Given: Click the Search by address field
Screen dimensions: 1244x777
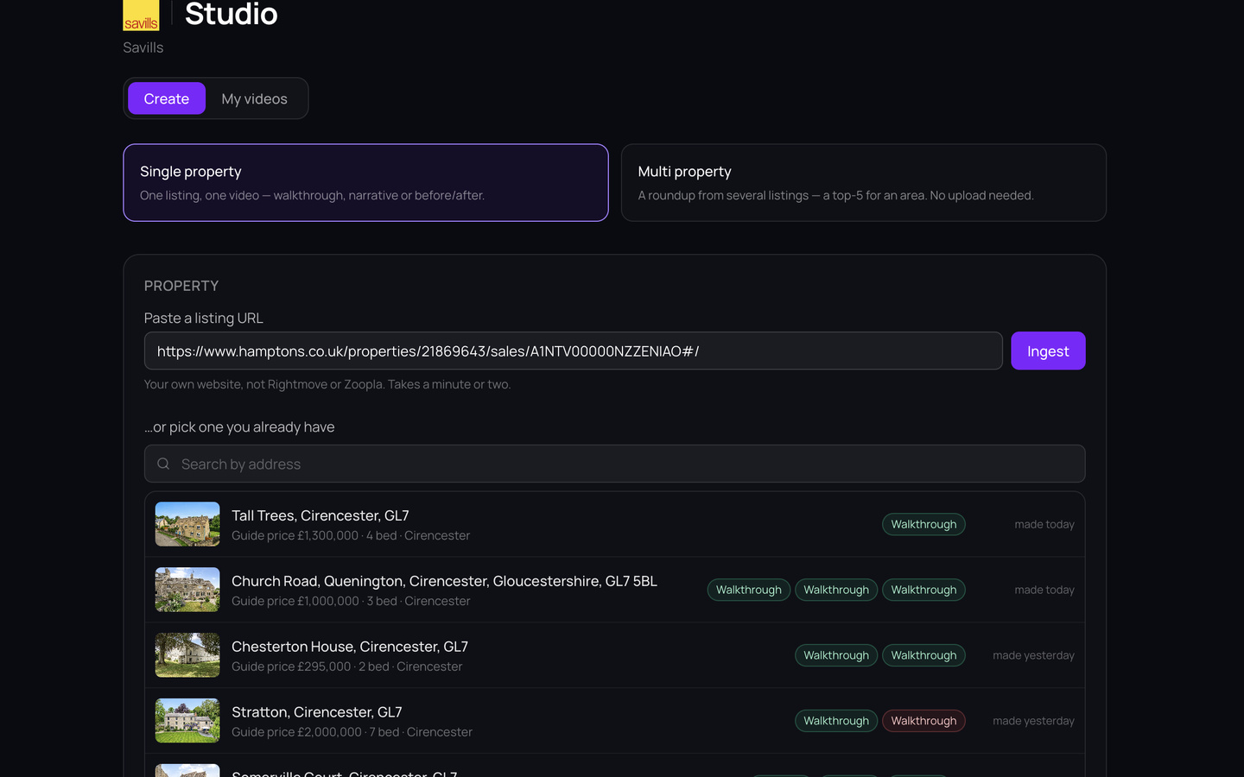Looking at the screenshot, I should [614, 464].
